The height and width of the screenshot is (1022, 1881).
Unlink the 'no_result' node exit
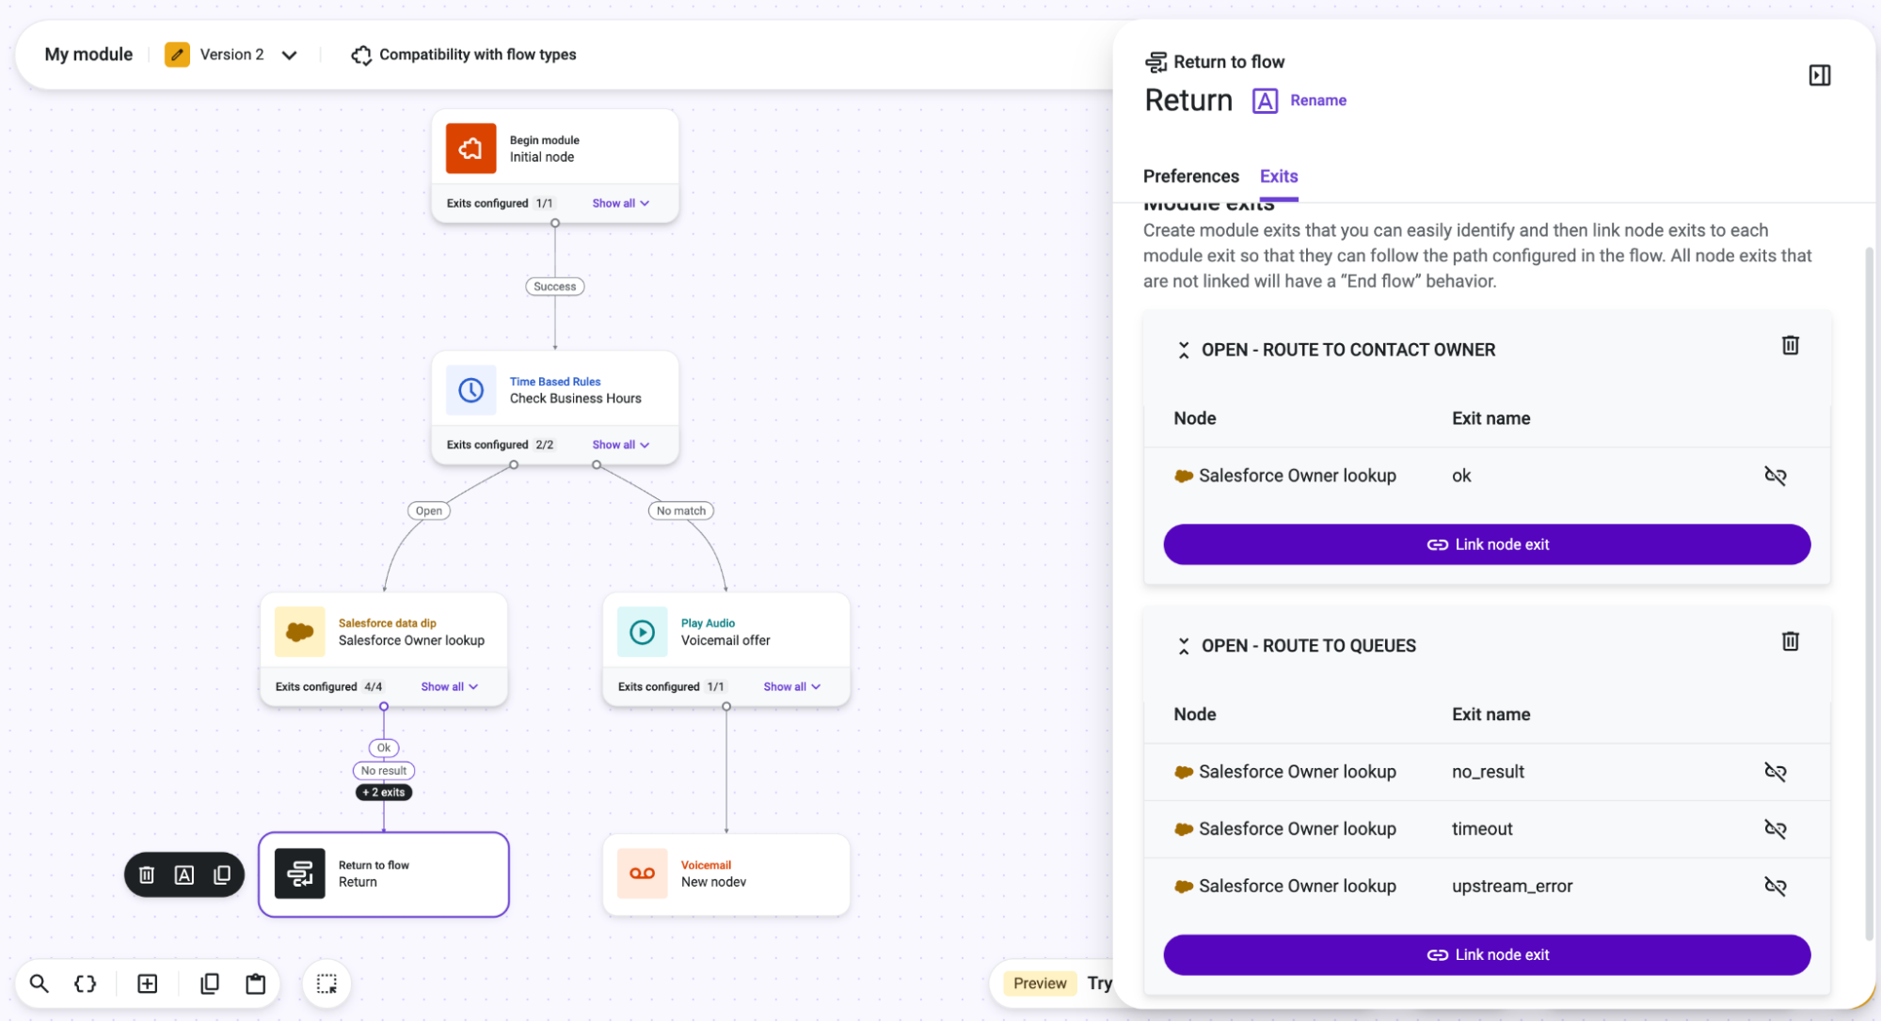tap(1775, 772)
